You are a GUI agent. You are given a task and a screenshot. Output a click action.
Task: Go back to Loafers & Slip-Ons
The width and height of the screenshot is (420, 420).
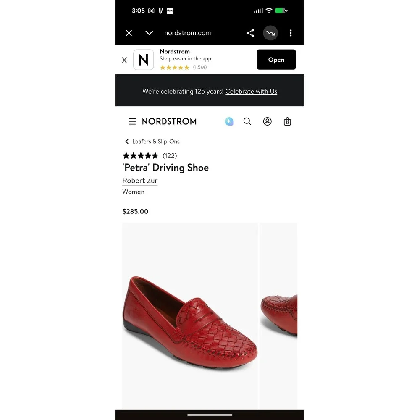[x=152, y=142]
